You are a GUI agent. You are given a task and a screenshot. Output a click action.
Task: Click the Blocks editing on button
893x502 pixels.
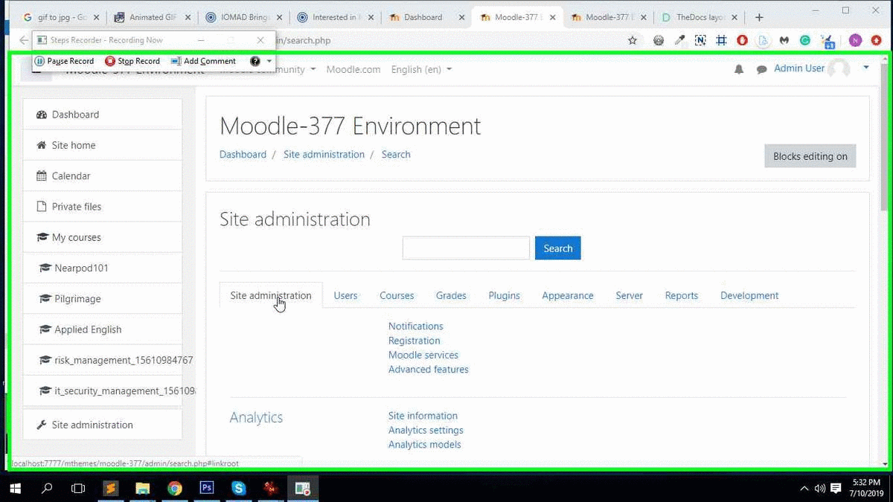click(810, 156)
